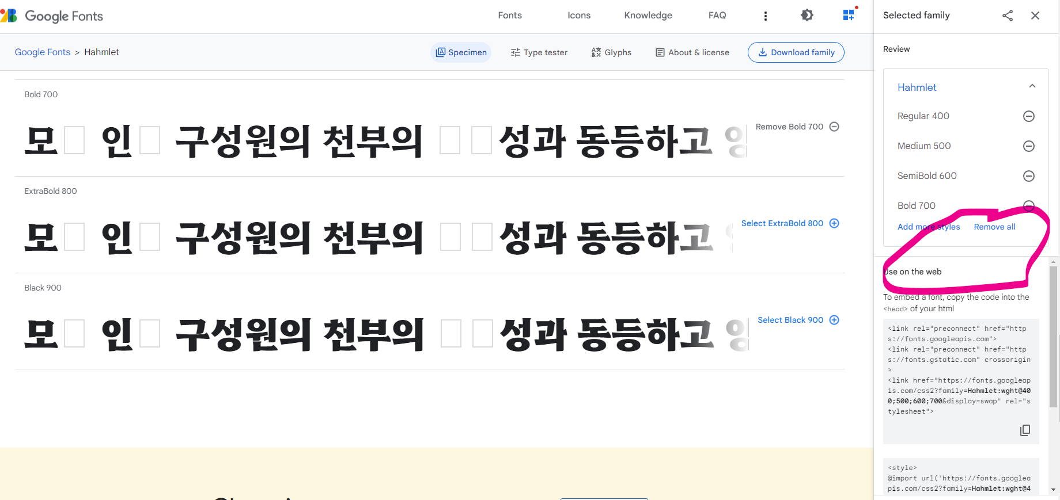Screen dimensions: 1060x500
Task: Switch to the Glyphs tab
Action: point(611,52)
